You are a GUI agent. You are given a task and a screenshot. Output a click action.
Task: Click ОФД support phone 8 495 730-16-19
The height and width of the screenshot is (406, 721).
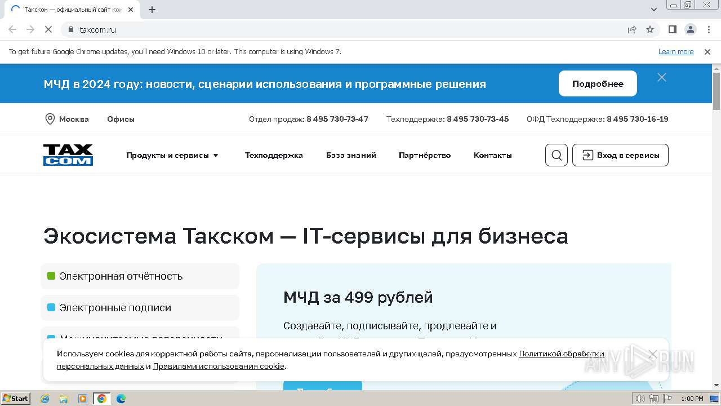pyautogui.click(x=638, y=119)
